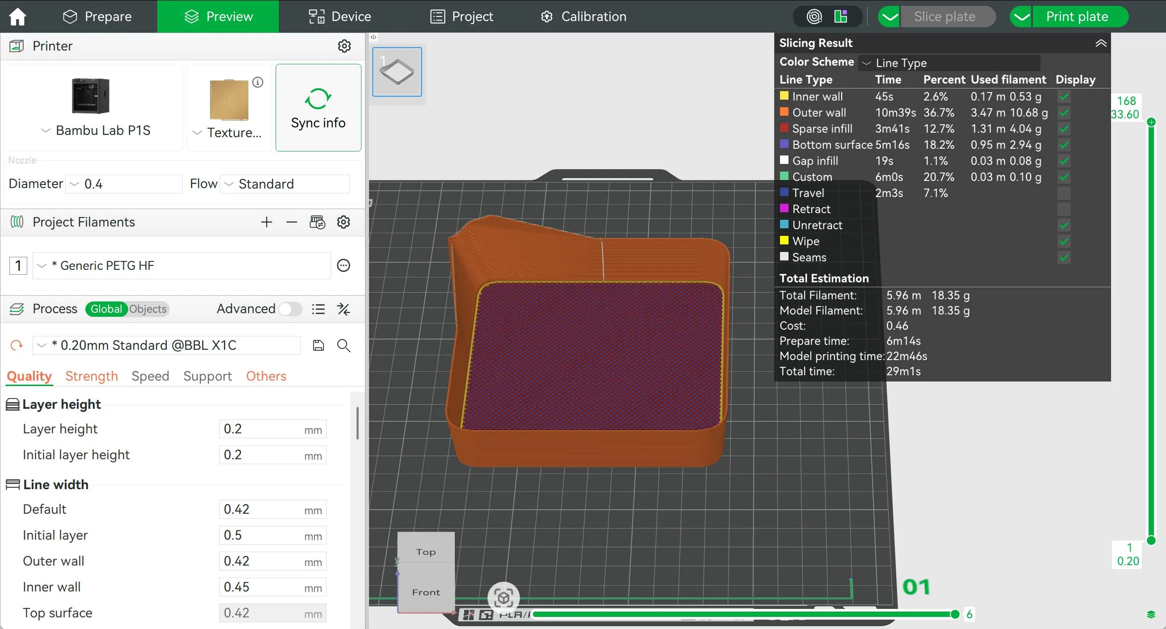
Task: Click the Slice plate button
Action: tap(948, 17)
